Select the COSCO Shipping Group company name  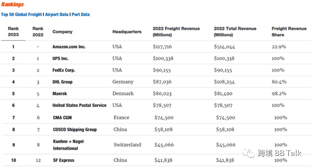pos(75,130)
